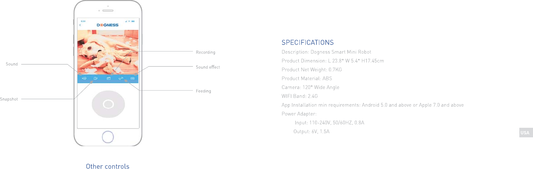
Task: Go back using the chevron beside Dogness logo
Action: pyautogui.click(x=80, y=25)
